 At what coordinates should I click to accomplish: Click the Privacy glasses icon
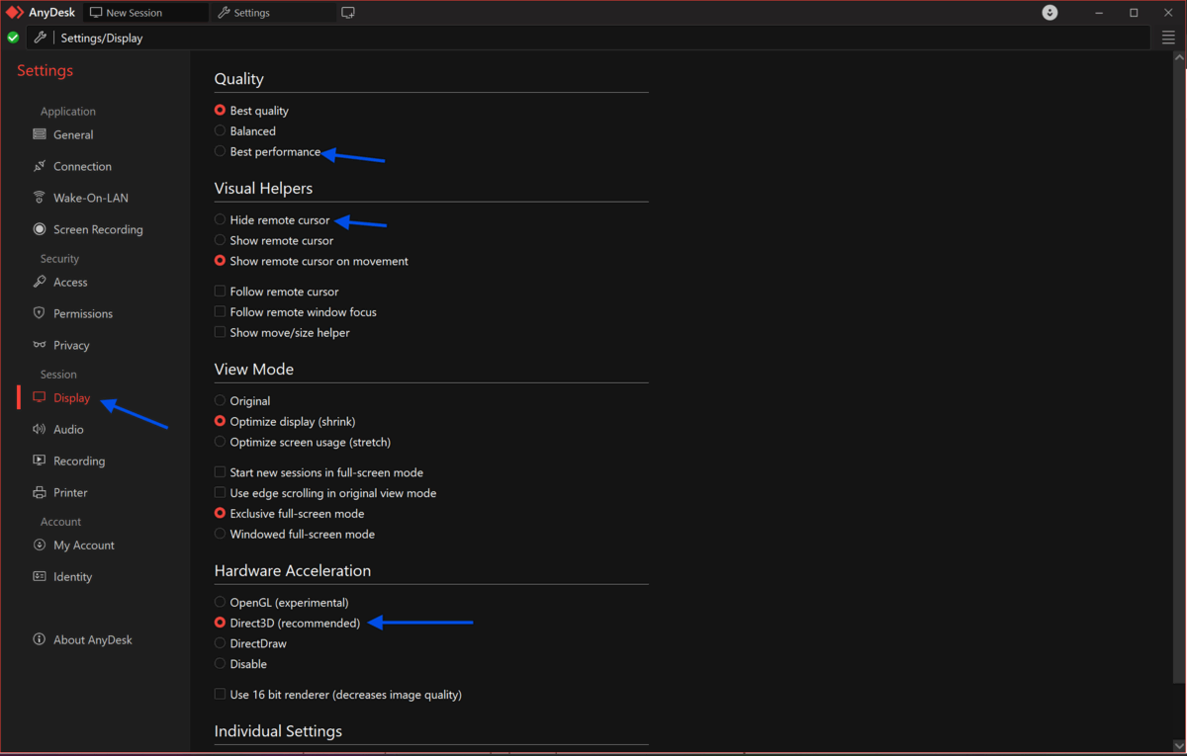(x=40, y=345)
